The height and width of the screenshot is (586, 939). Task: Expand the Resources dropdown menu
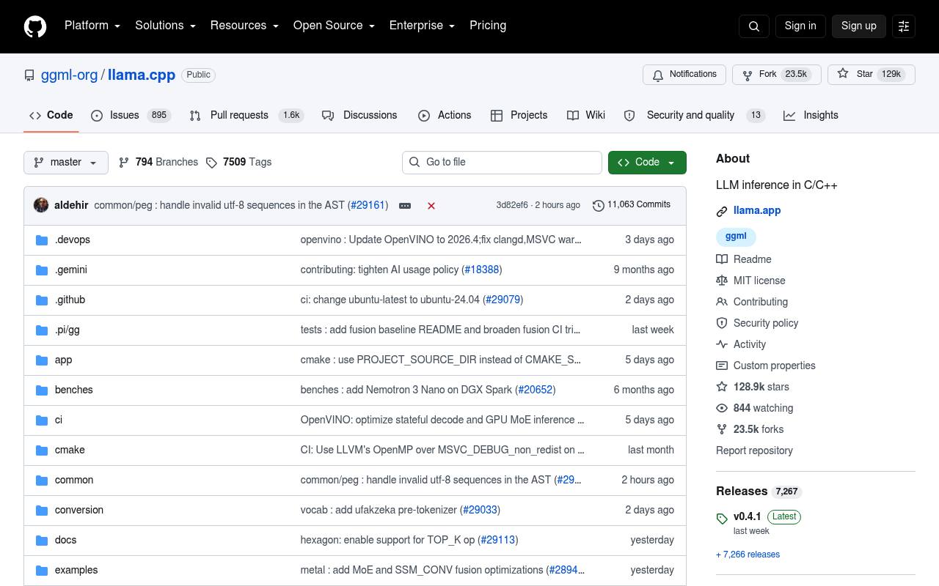(x=244, y=26)
